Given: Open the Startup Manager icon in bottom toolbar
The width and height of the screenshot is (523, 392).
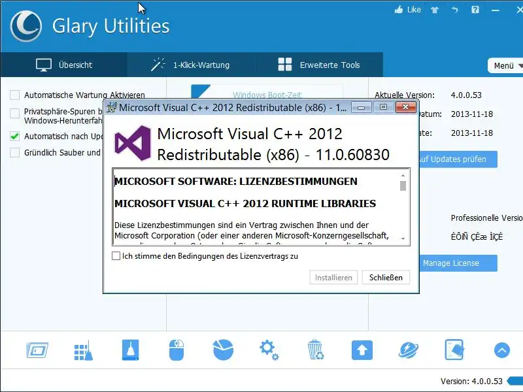Looking at the screenshot, I should click(37, 350).
